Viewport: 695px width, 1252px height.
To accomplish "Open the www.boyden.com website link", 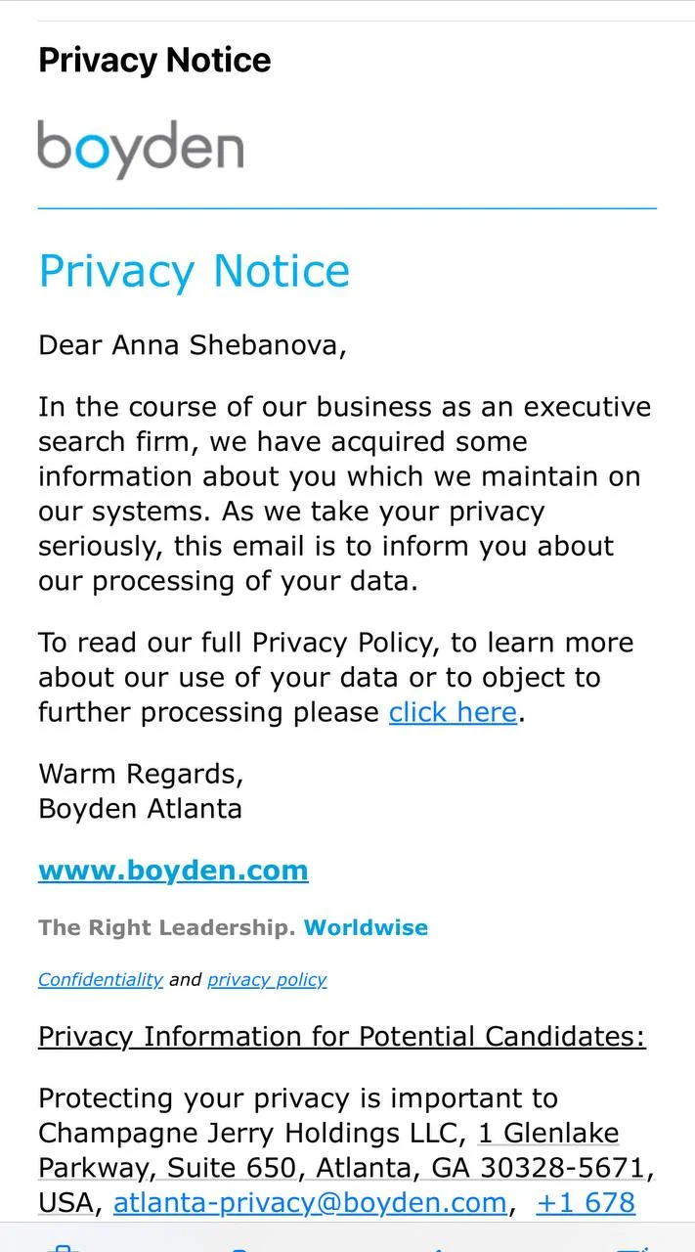I will (173, 870).
